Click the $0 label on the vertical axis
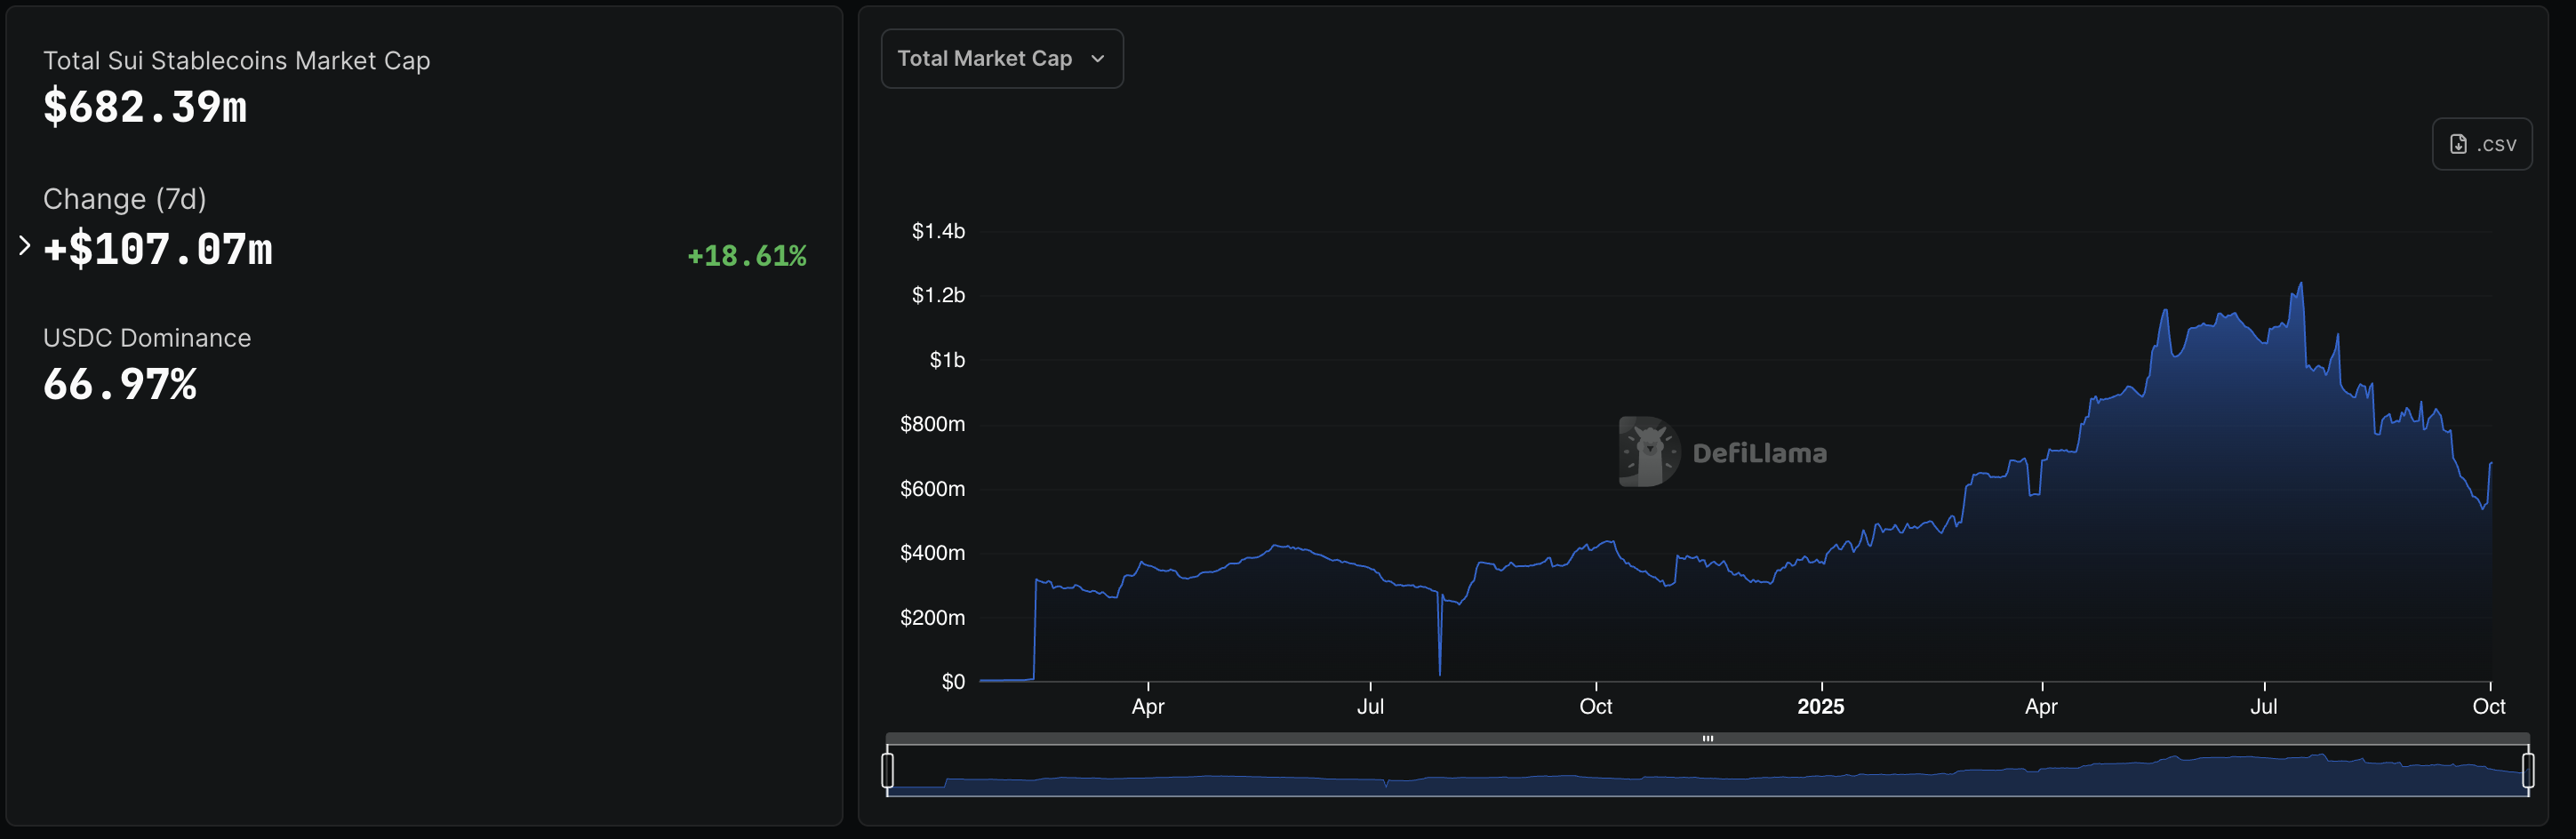Viewport: 2576px width, 839px height. click(x=953, y=682)
